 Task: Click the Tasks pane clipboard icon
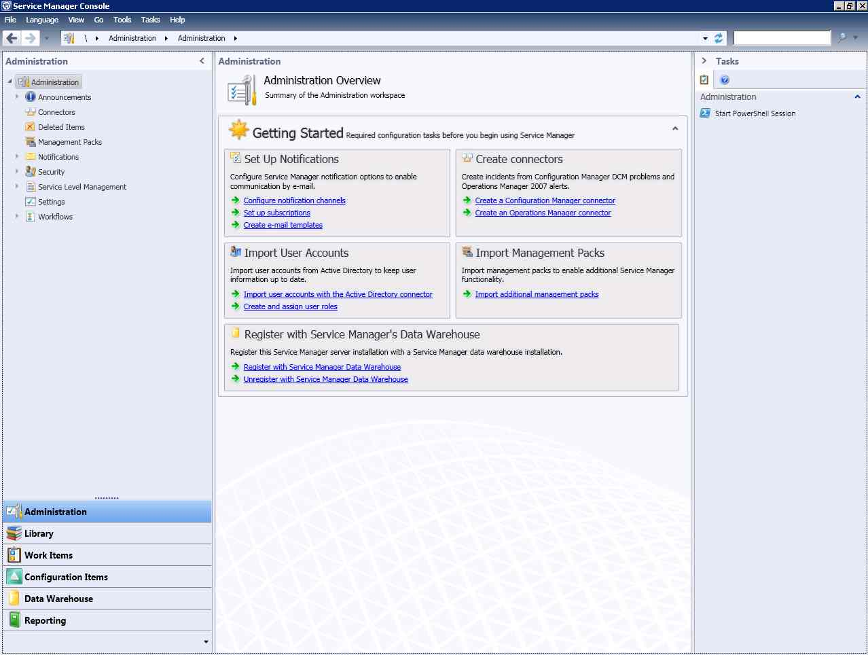click(704, 79)
